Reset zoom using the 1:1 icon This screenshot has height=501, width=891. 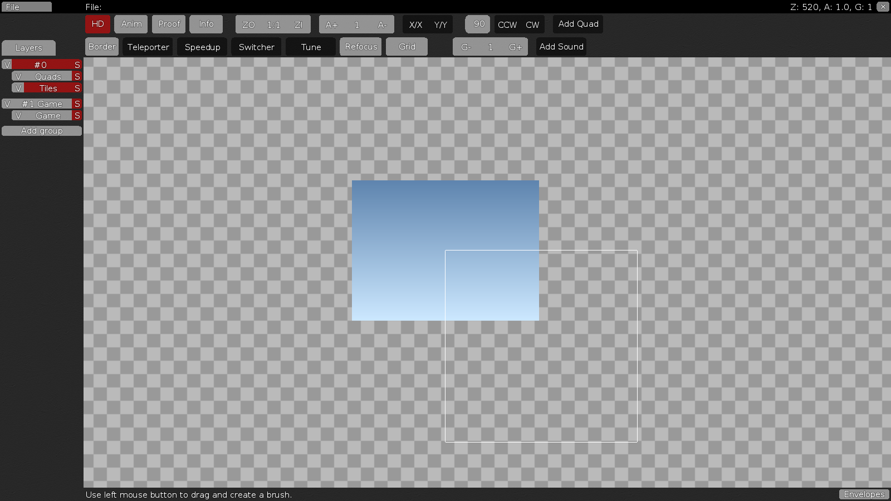[x=273, y=24]
